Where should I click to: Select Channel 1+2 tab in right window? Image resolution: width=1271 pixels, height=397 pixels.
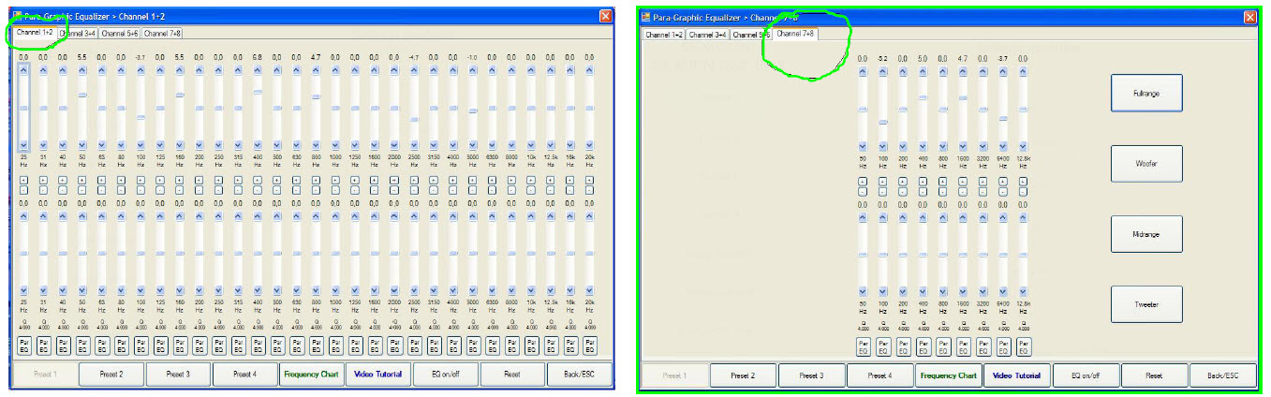coord(663,35)
